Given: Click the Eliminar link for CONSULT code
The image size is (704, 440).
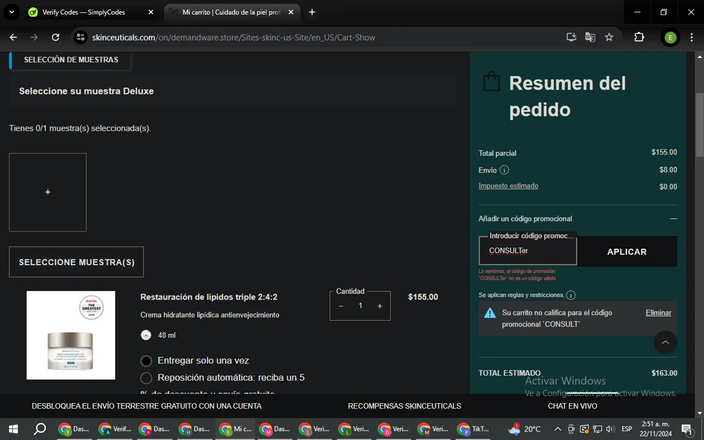Looking at the screenshot, I should tap(658, 313).
